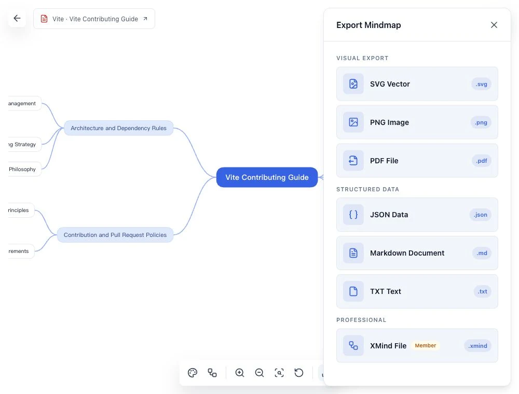Select the partially visible 'anagement' node
519x394 pixels.
[24, 104]
